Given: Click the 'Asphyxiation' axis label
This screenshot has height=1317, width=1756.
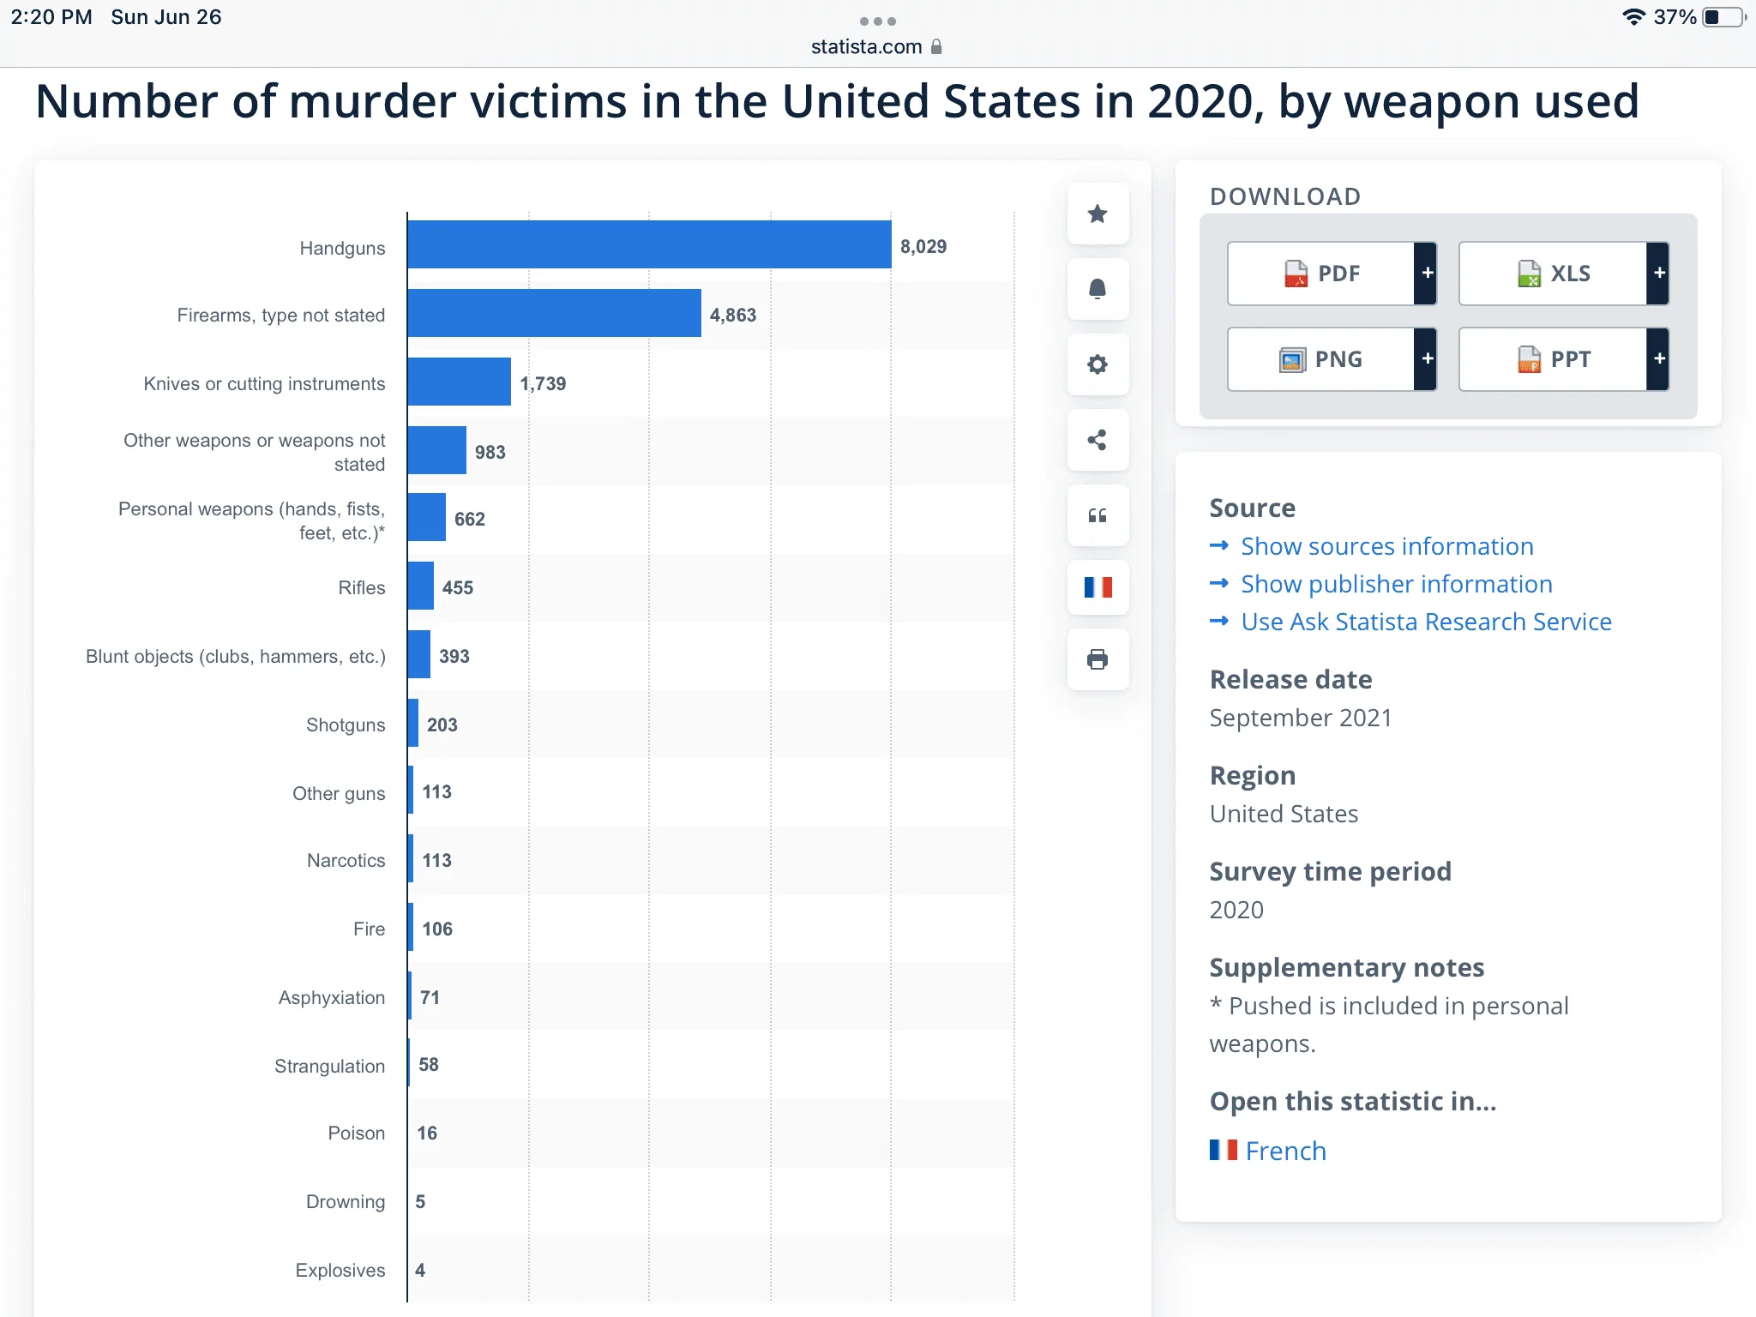Looking at the screenshot, I should point(332,997).
